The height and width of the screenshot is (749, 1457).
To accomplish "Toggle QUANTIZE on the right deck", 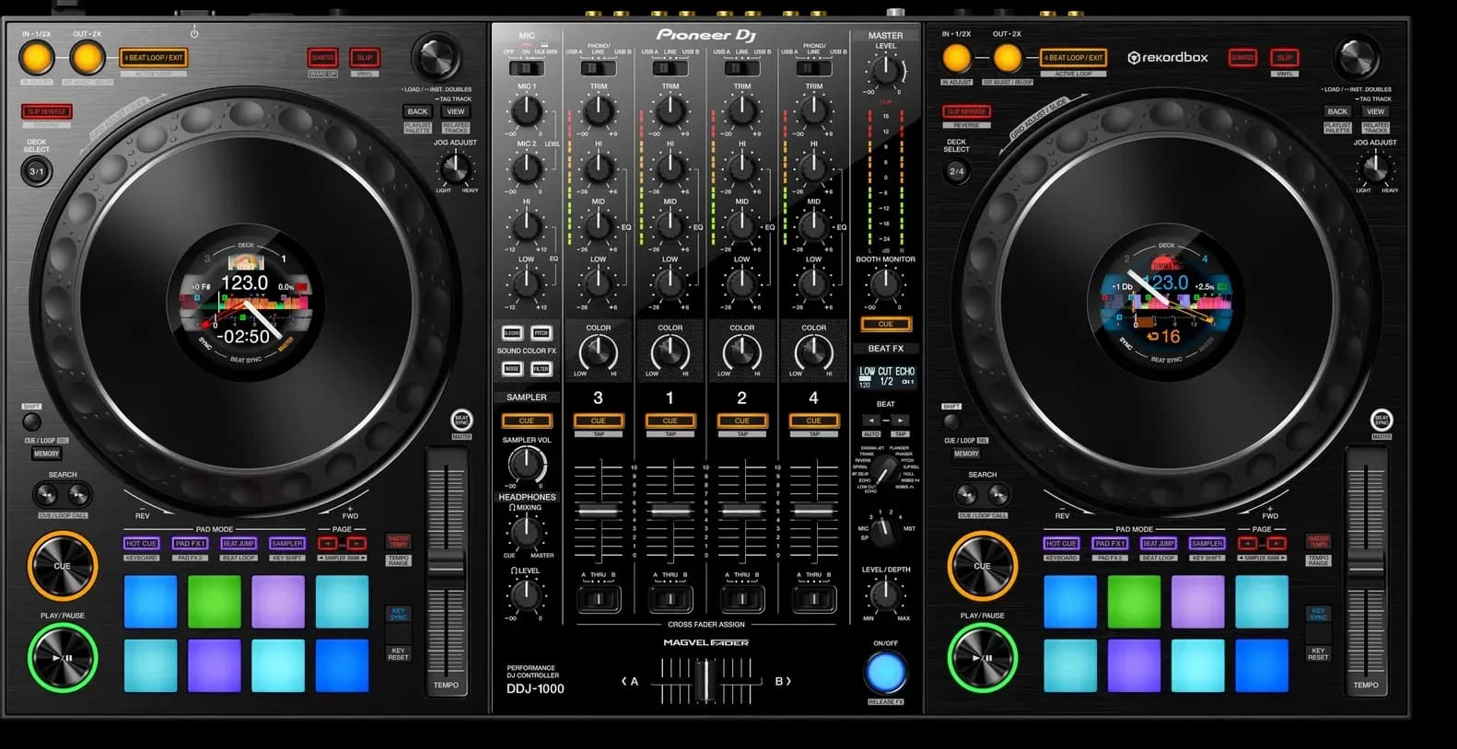I will 1242,58.
